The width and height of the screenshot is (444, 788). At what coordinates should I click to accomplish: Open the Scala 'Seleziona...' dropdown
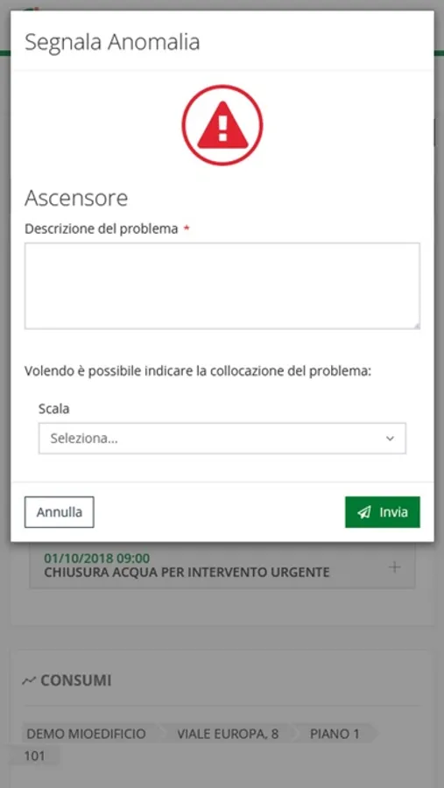coord(222,439)
